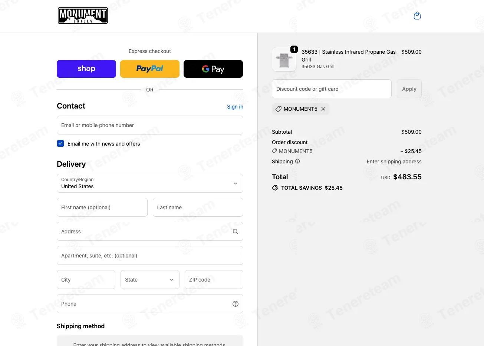Click the Apartment, suite, etc. field
Image resolution: width=484 pixels, height=346 pixels.
click(150, 256)
